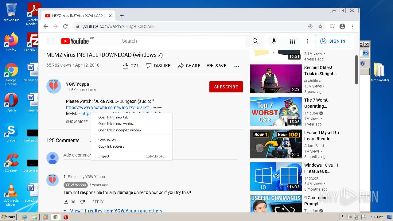This screenshot has height=221, width=393.
Task: Open The 7 Worst Operating Systems thumbnail
Action: coord(276,111)
